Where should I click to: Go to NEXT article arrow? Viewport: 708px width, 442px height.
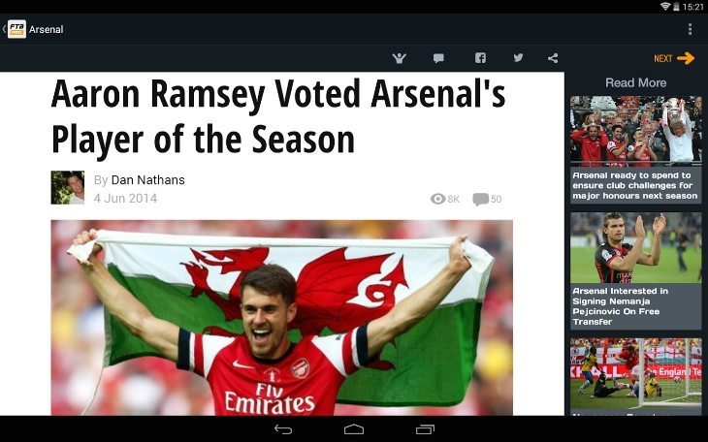[674, 58]
